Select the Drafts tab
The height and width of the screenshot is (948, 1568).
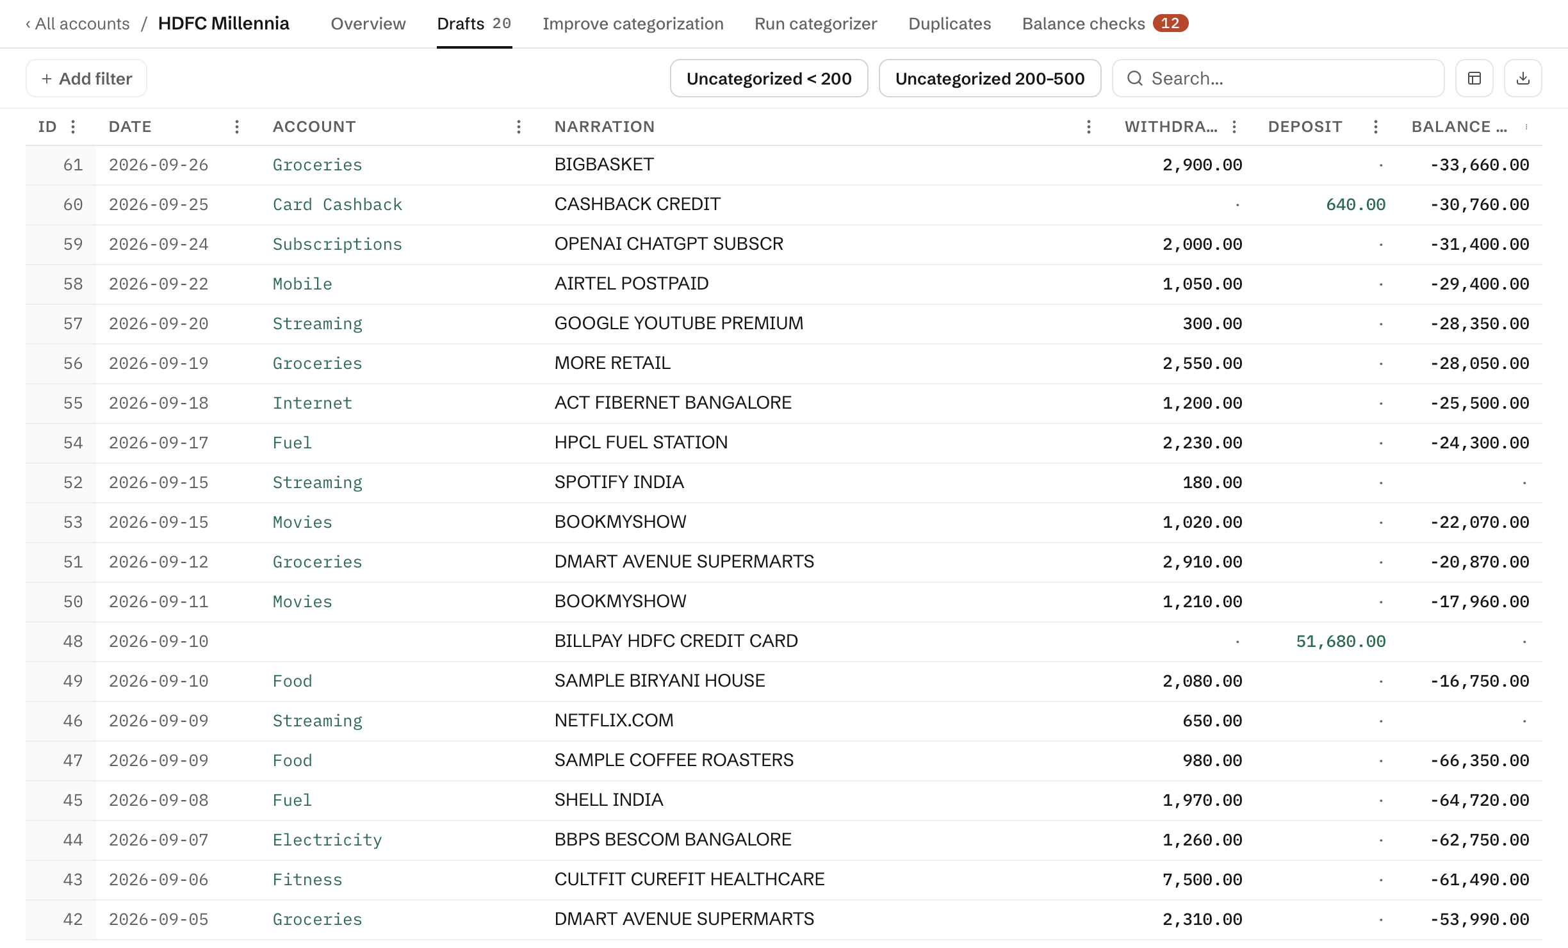point(474,24)
